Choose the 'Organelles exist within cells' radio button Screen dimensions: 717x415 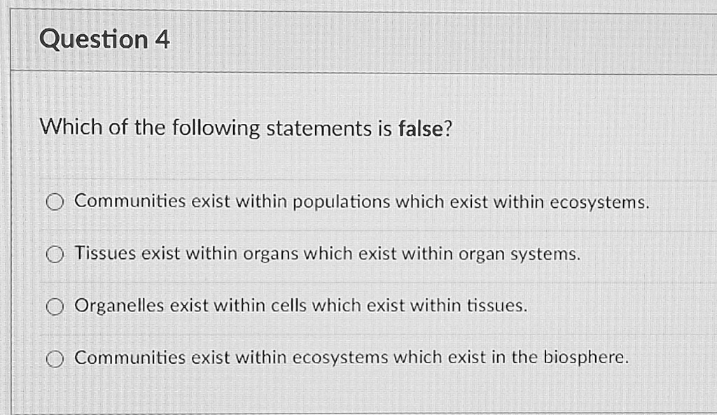[x=55, y=307]
